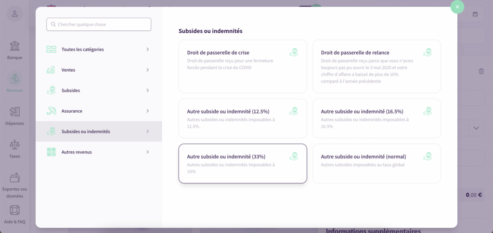Open Aide & FAQ lifebuoy icon
The width and height of the screenshot is (493, 233).
coord(14,210)
